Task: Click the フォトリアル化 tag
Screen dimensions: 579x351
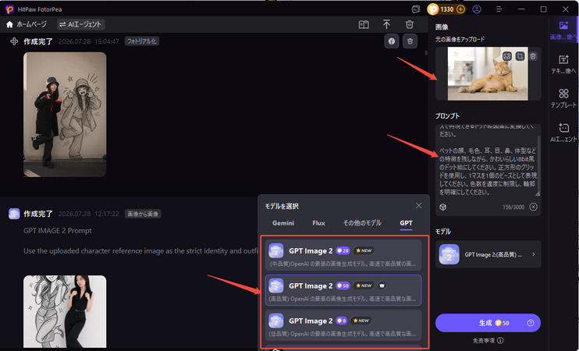Action: 142,41
